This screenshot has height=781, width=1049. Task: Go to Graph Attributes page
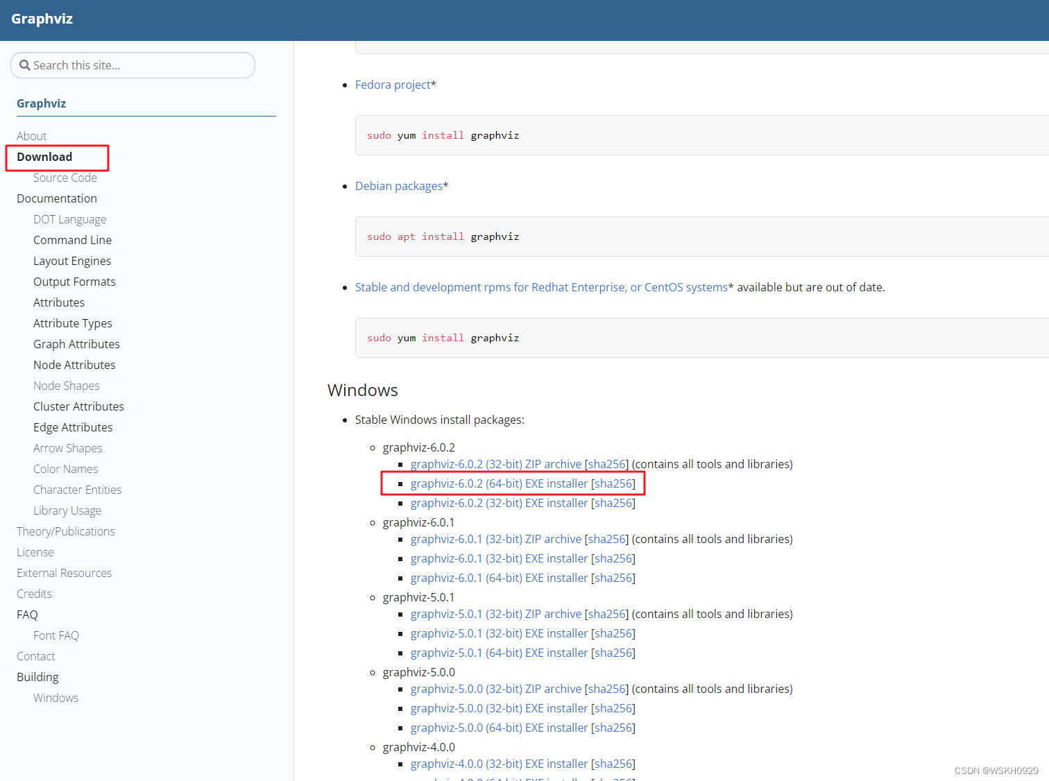click(77, 344)
